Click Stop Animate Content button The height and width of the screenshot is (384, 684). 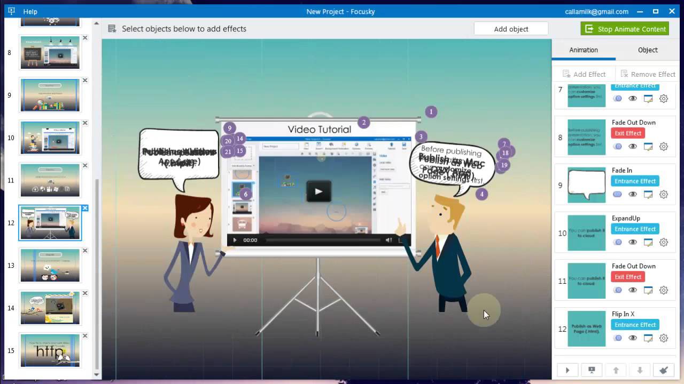625,29
